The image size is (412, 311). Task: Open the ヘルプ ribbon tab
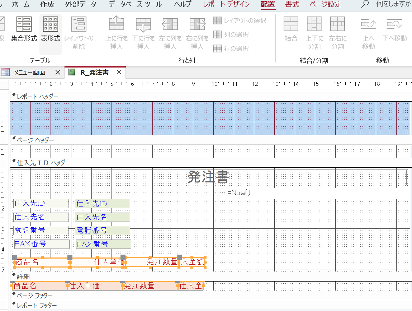(x=183, y=4)
